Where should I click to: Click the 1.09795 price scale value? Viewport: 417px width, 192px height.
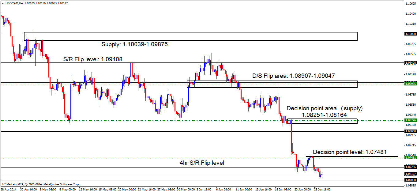coord(410,44)
